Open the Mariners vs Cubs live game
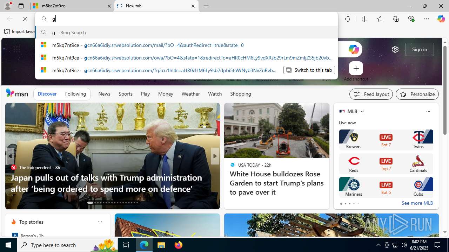Screen dimensions: 449x252 click(x=386, y=187)
